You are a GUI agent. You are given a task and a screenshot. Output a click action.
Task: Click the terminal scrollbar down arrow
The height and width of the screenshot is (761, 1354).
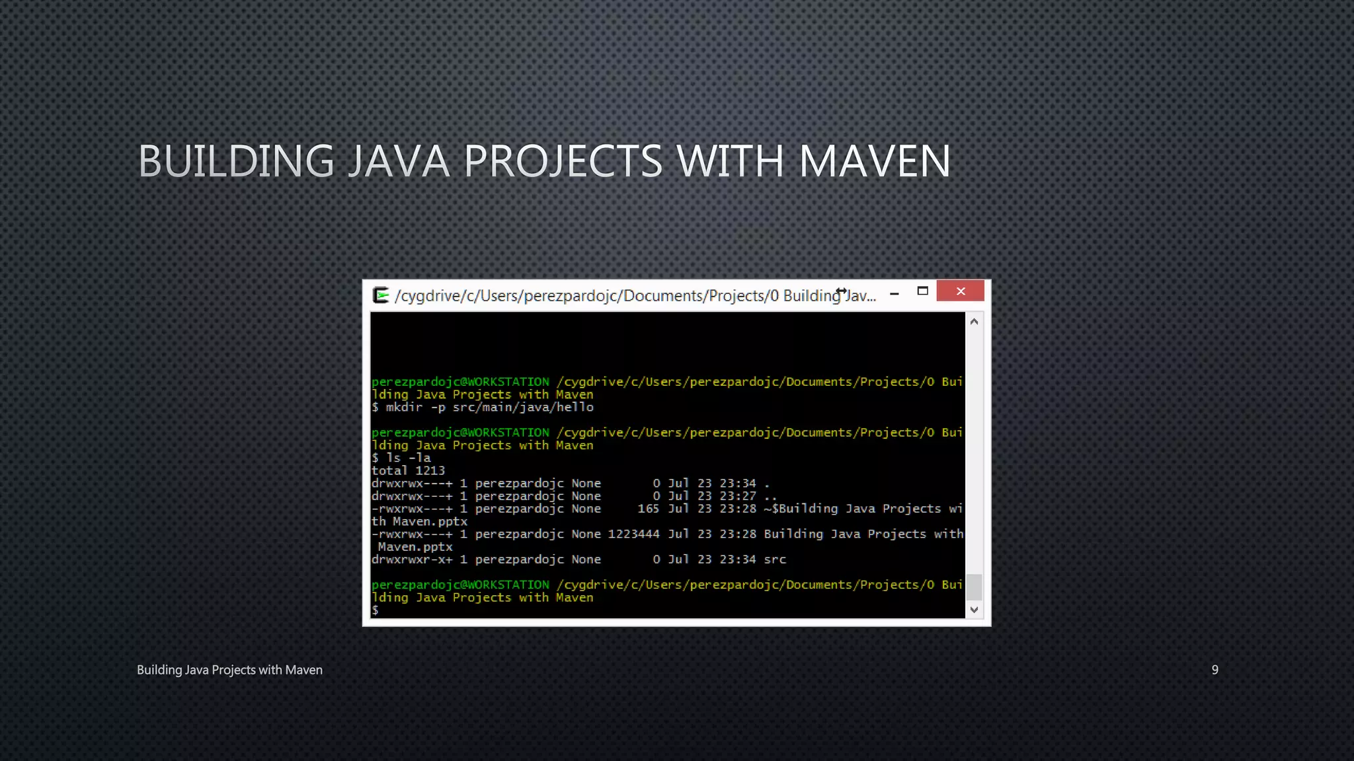coord(974,610)
